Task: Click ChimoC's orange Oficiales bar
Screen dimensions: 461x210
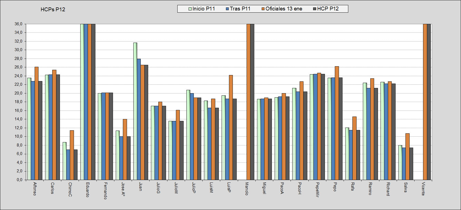Action: (x=72, y=155)
